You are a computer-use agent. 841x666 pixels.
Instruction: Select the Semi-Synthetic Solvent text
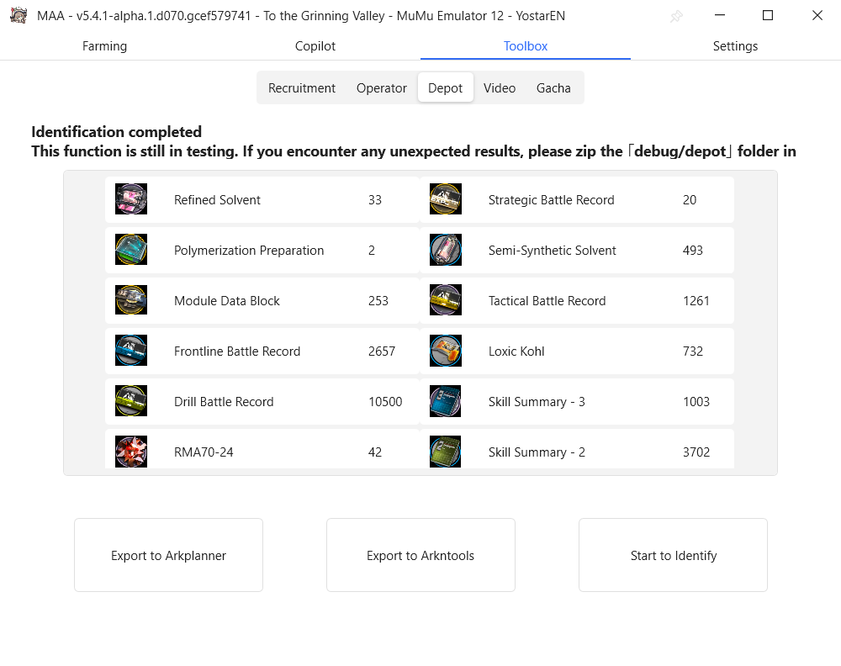(552, 251)
